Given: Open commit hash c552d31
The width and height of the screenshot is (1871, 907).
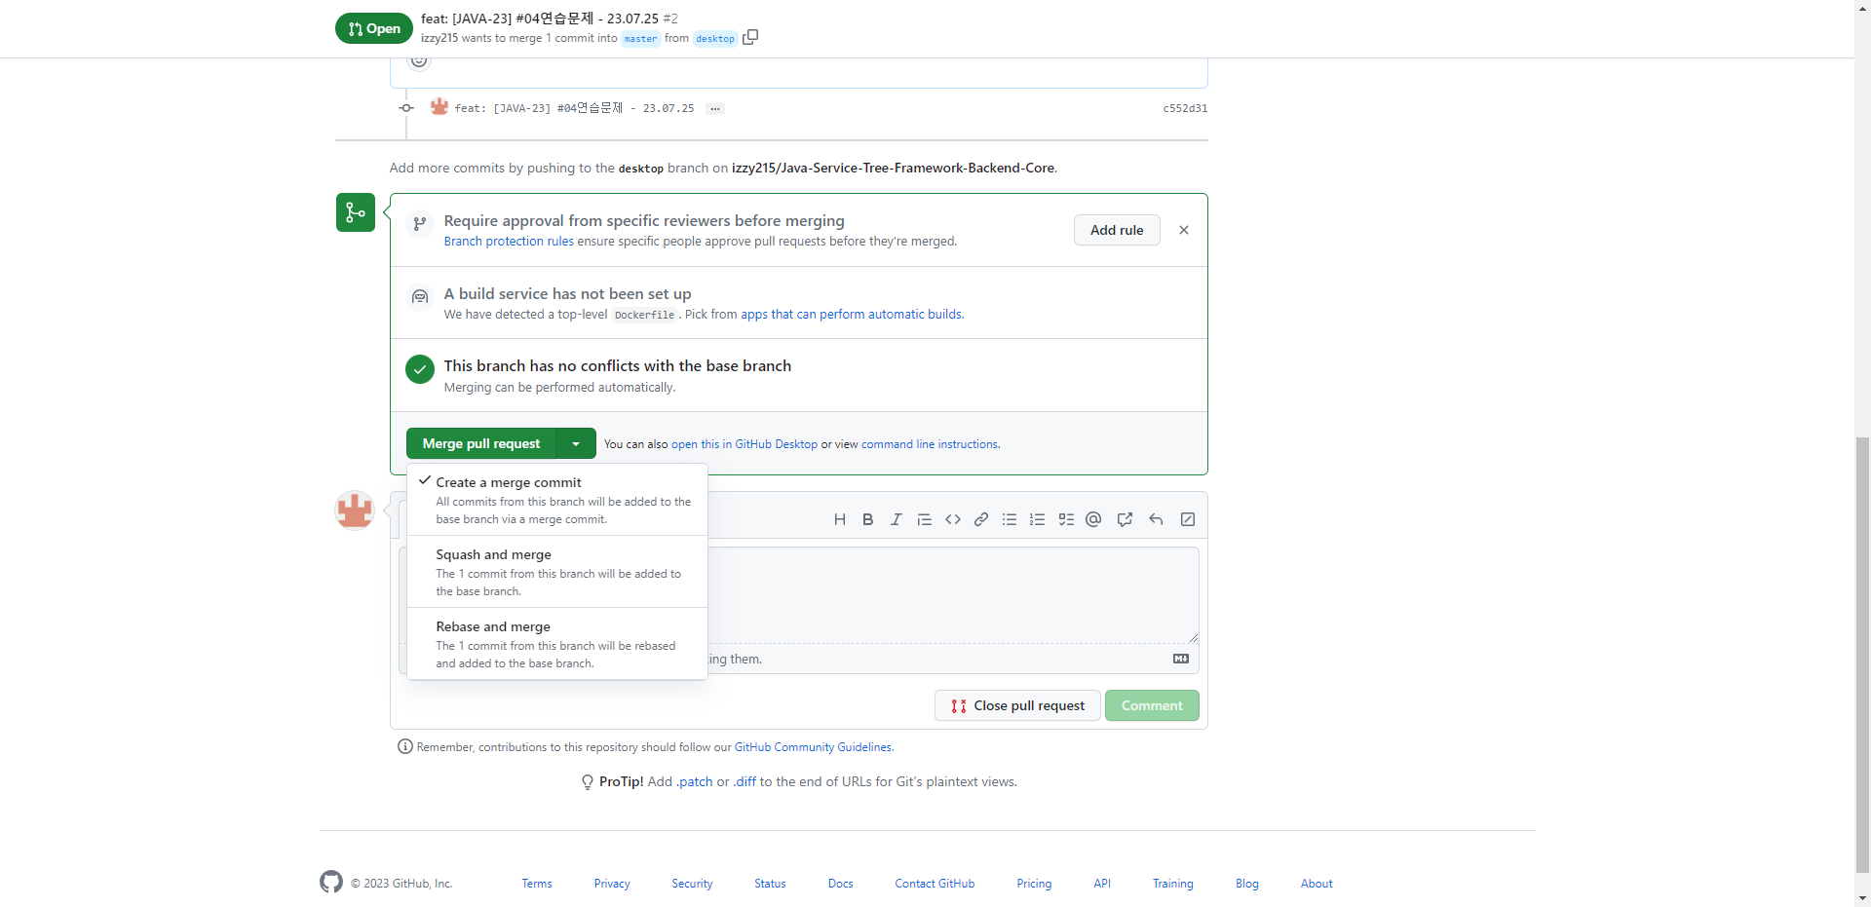Looking at the screenshot, I should 1185,108.
